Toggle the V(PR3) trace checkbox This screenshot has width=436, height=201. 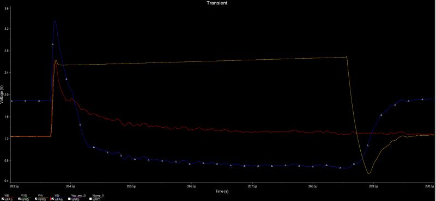[36, 199]
